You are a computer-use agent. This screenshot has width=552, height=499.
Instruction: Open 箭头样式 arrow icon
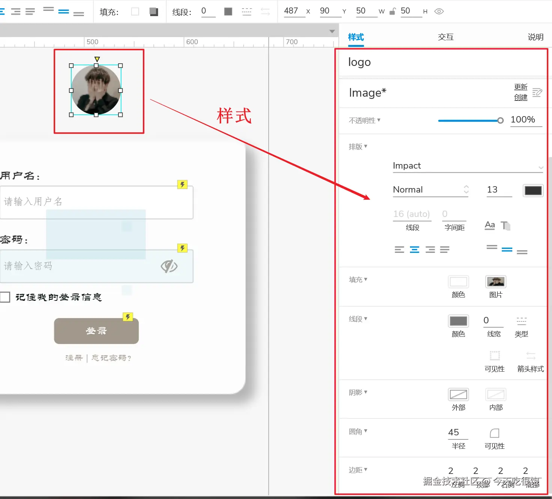(x=531, y=356)
